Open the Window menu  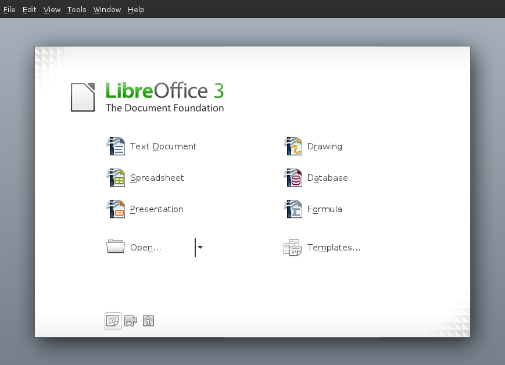pyautogui.click(x=107, y=10)
